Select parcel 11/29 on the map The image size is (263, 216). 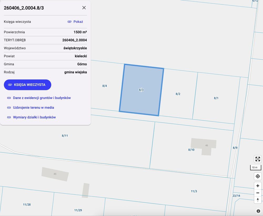[x=78, y=210]
